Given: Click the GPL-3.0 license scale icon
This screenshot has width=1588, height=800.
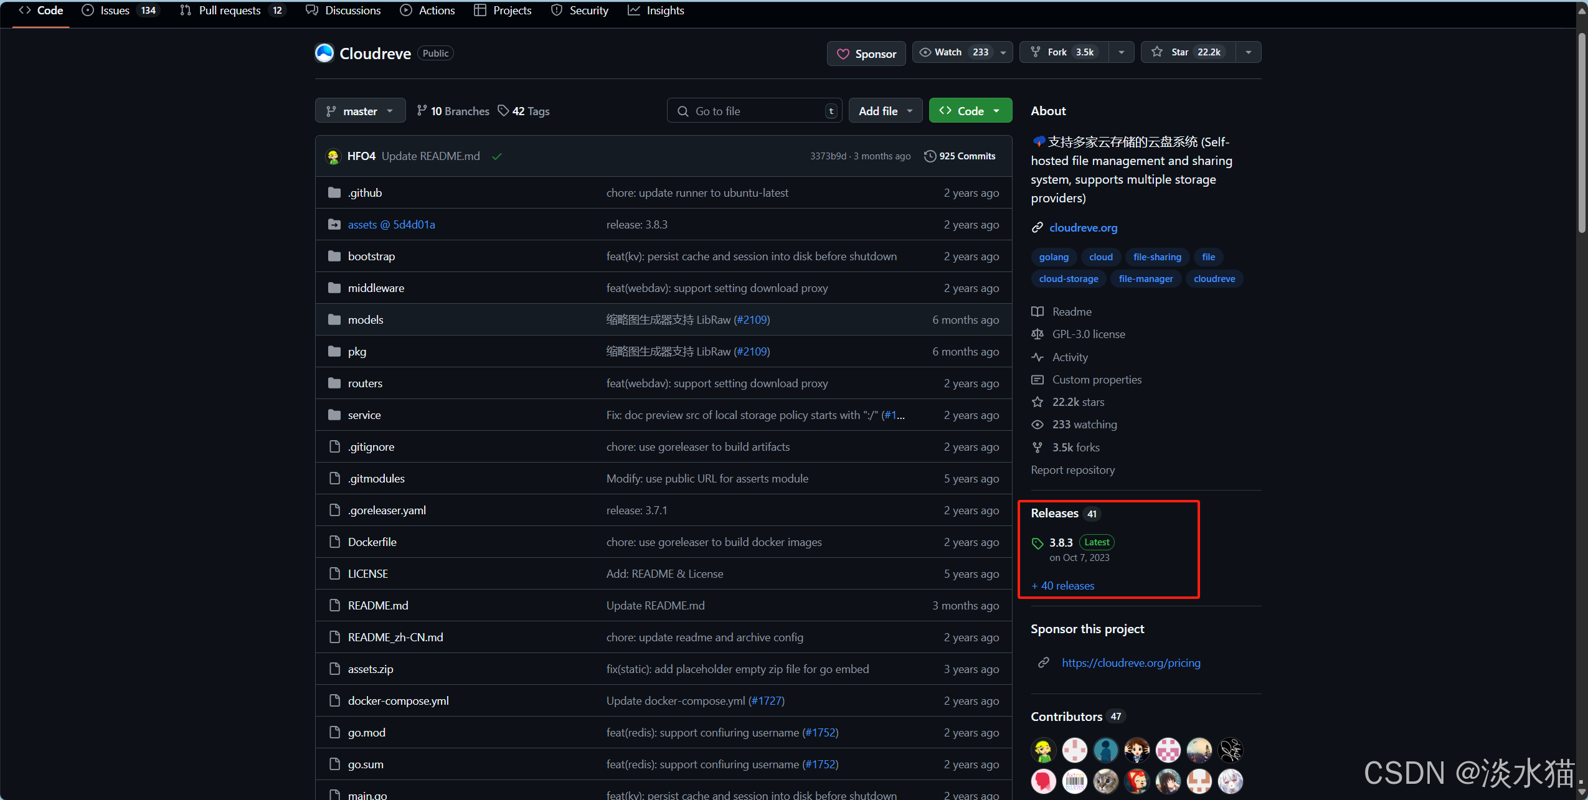Looking at the screenshot, I should (1037, 334).
